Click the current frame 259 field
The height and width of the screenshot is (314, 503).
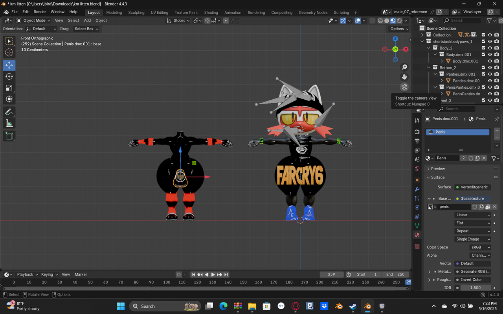[x=331, y=274]
